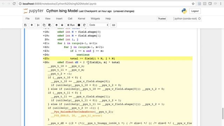
Task: Open the File menu
Action: click(x=28, y=19)
